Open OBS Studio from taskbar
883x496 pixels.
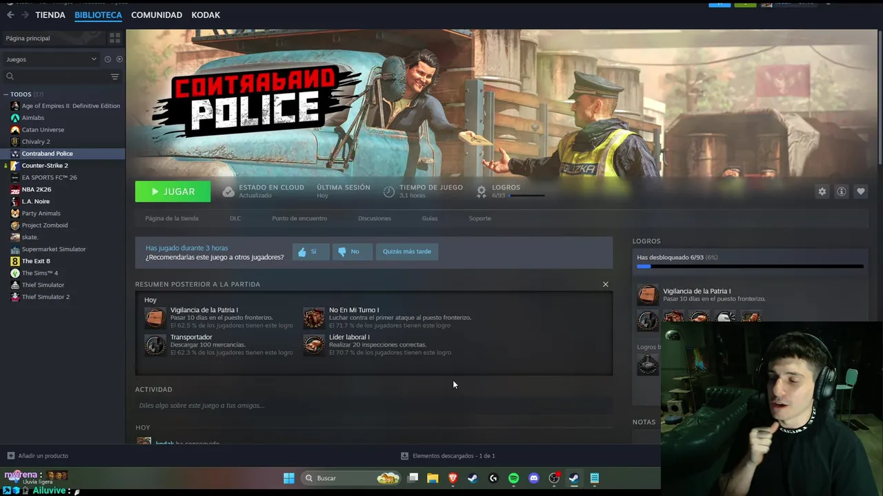(x=554, y=478)
